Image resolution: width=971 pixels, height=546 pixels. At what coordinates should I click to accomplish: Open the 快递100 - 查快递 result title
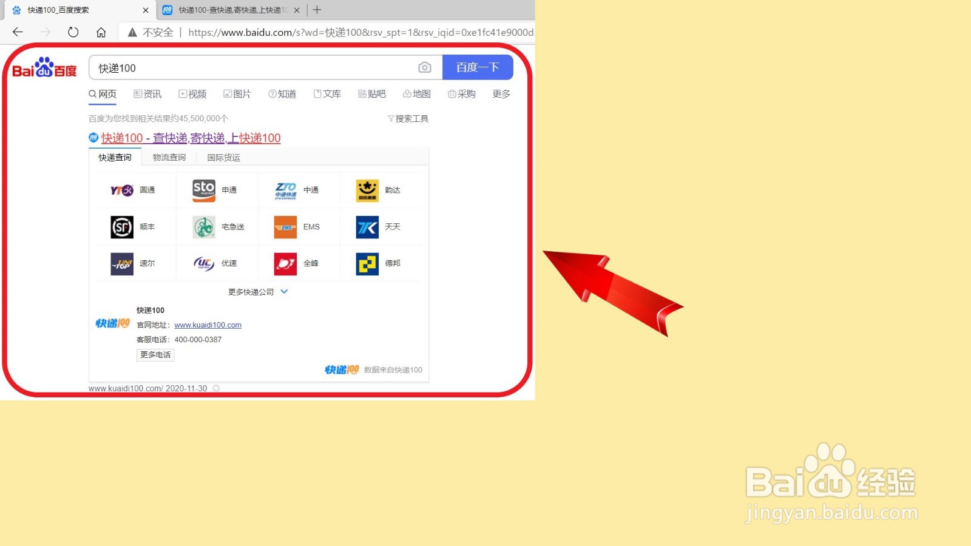pos(191,138)
